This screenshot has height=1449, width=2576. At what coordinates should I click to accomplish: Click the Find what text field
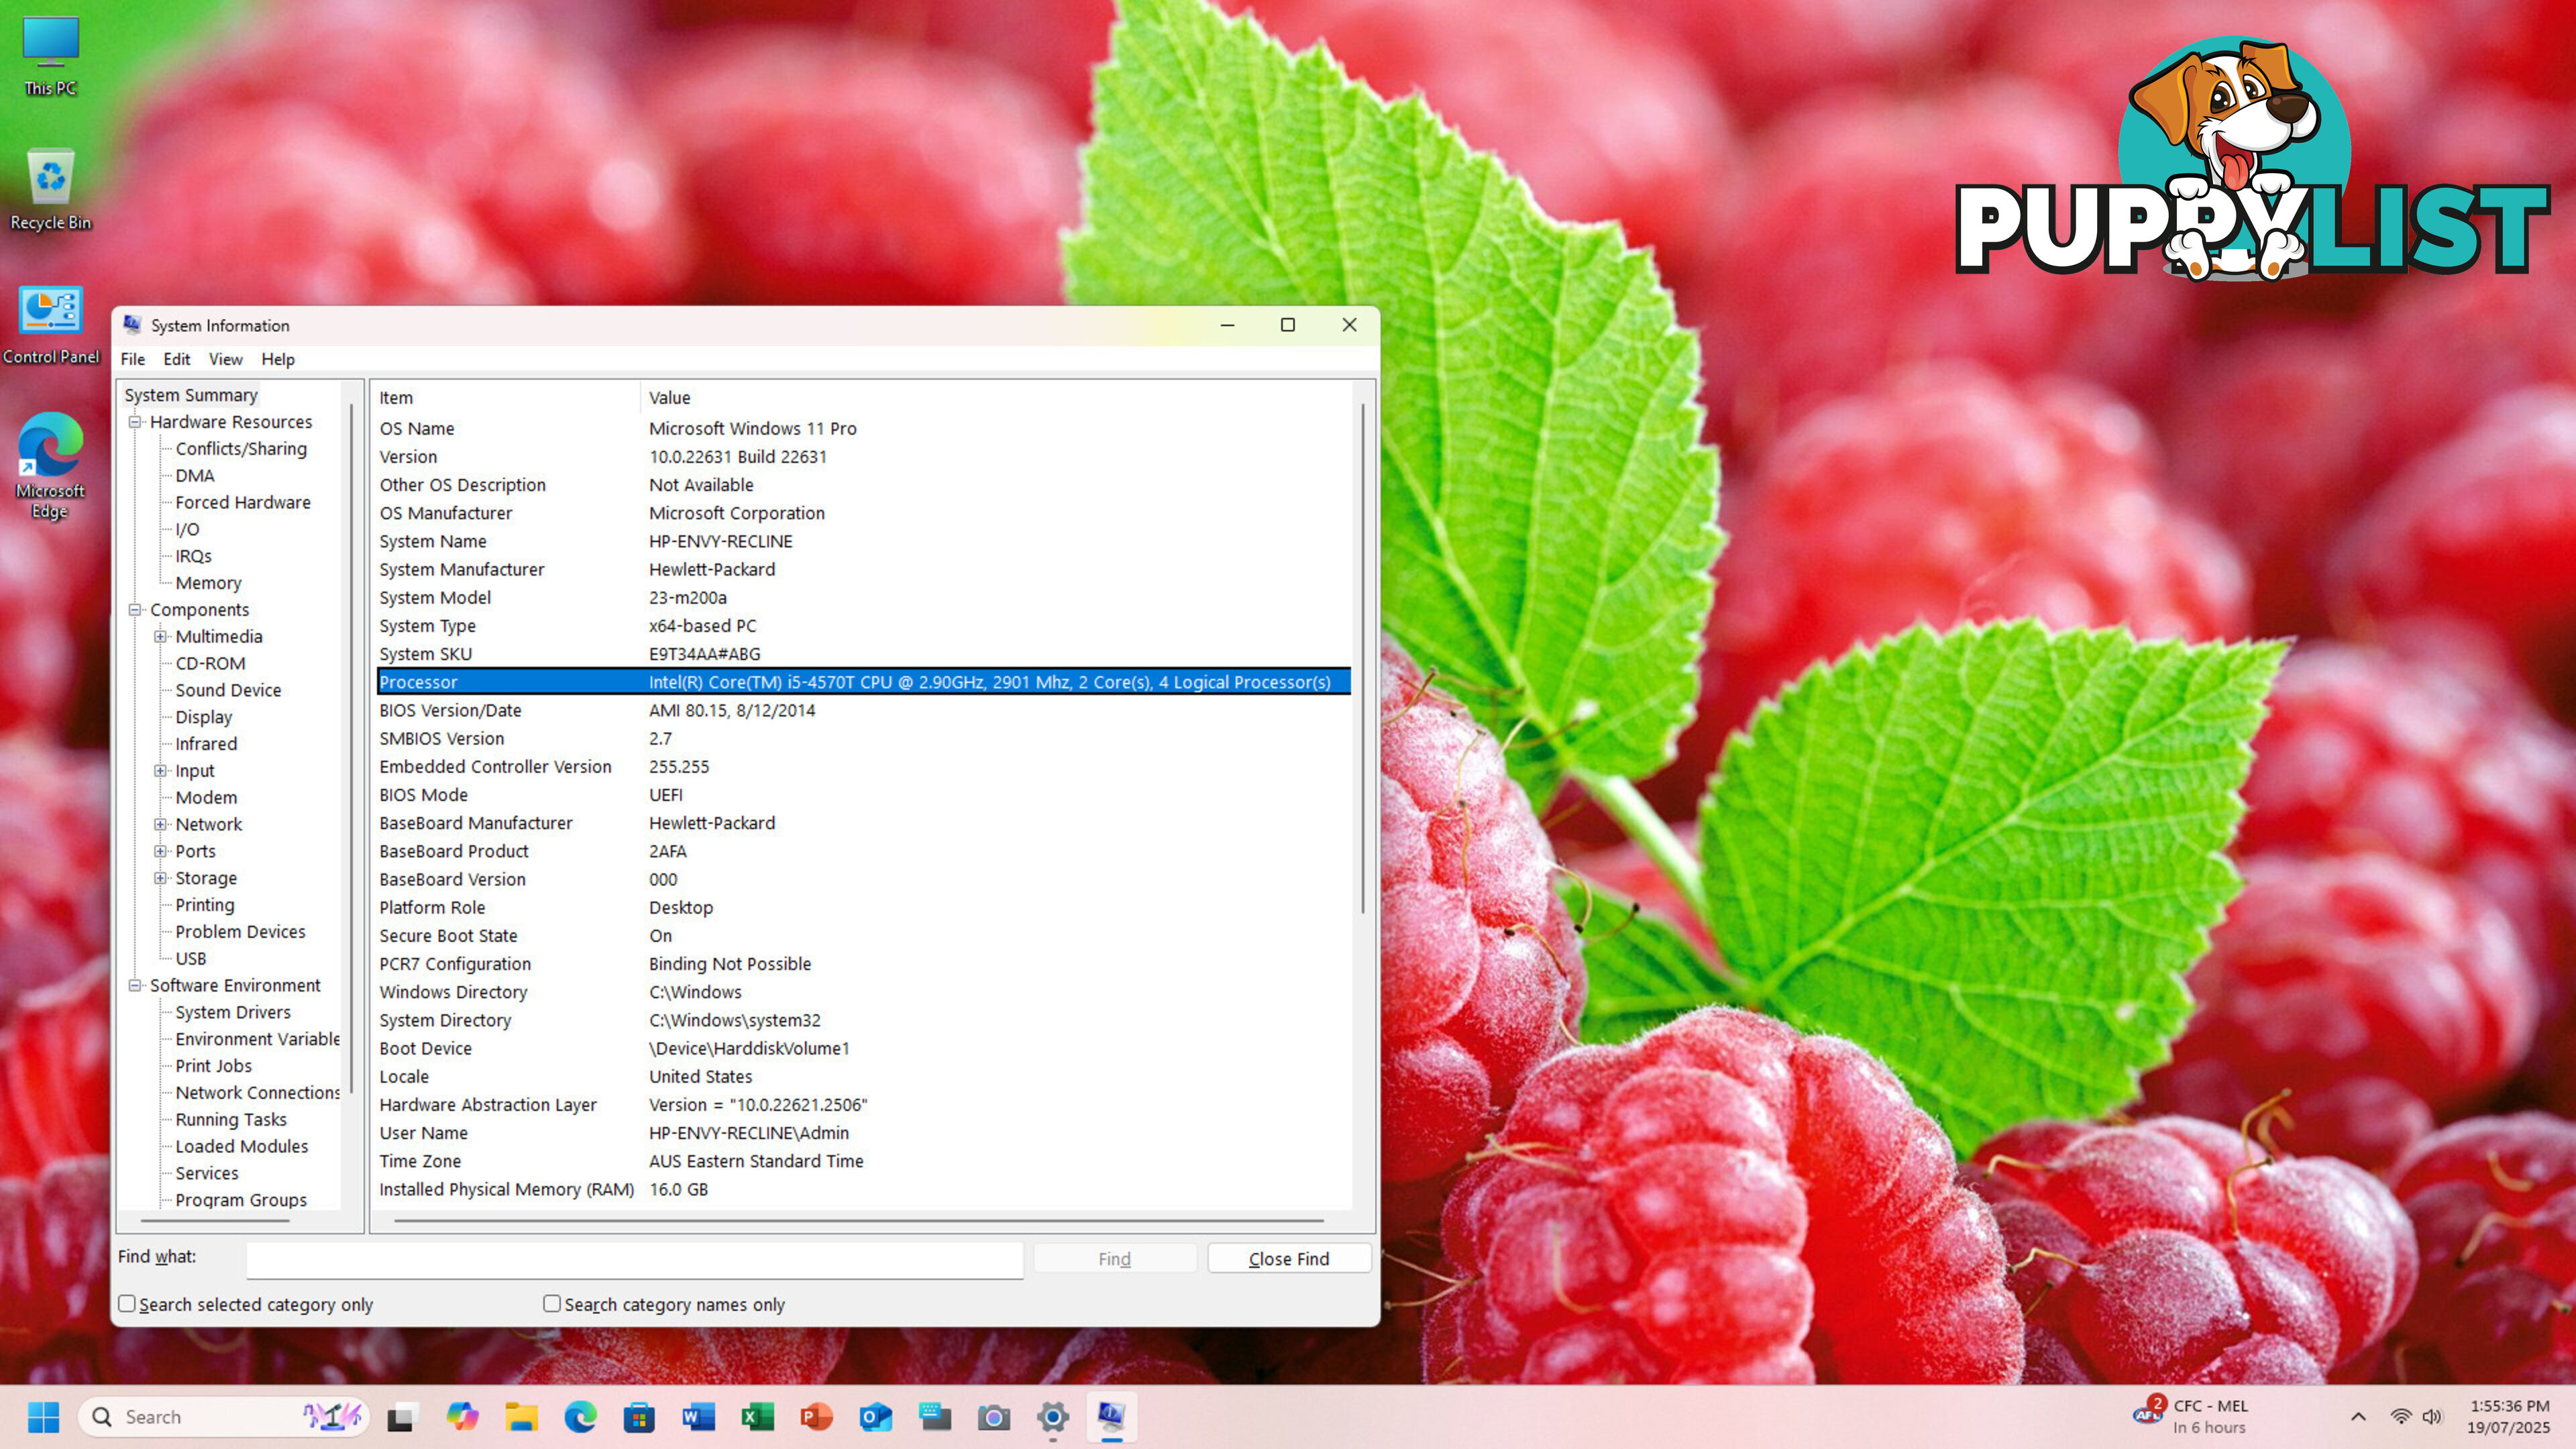coord(635,1260)
